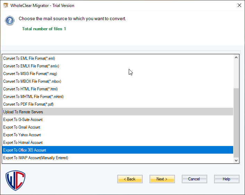Select Convert To PDF File Format
245x195 pixels.
[28, 104]
